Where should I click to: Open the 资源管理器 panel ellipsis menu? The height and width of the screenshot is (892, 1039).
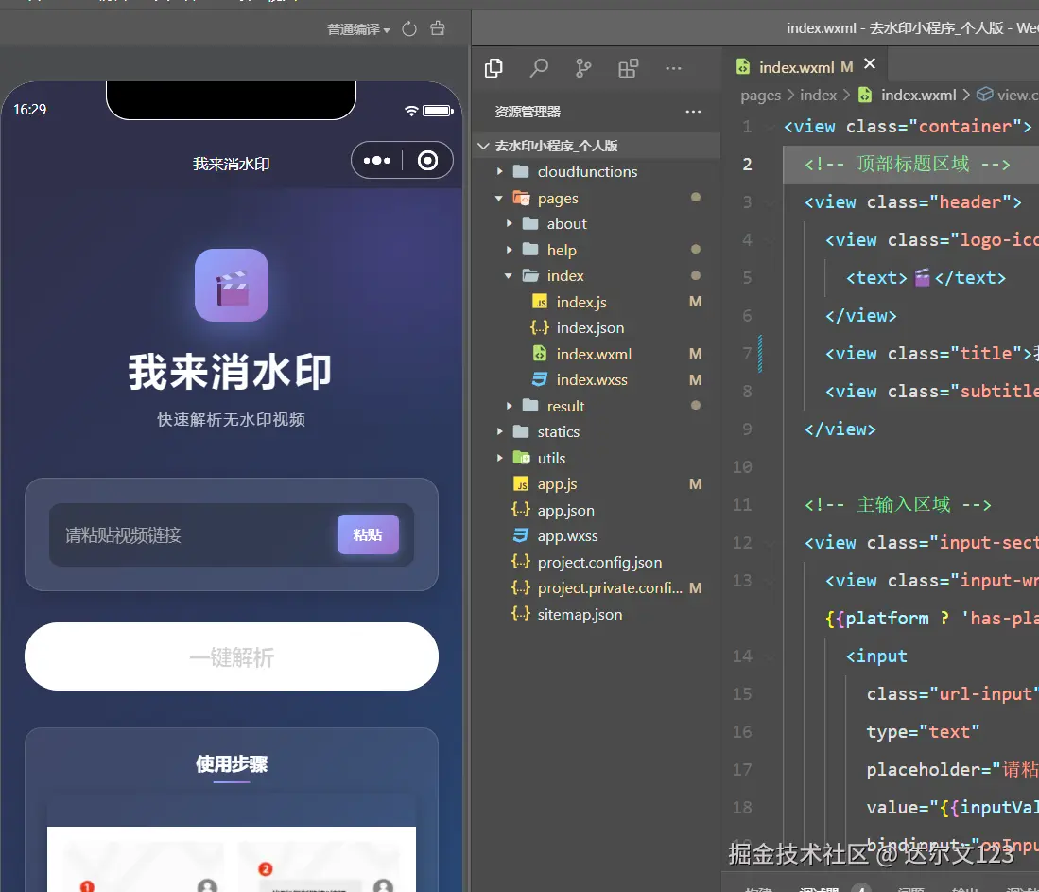[x=693, y=112]
